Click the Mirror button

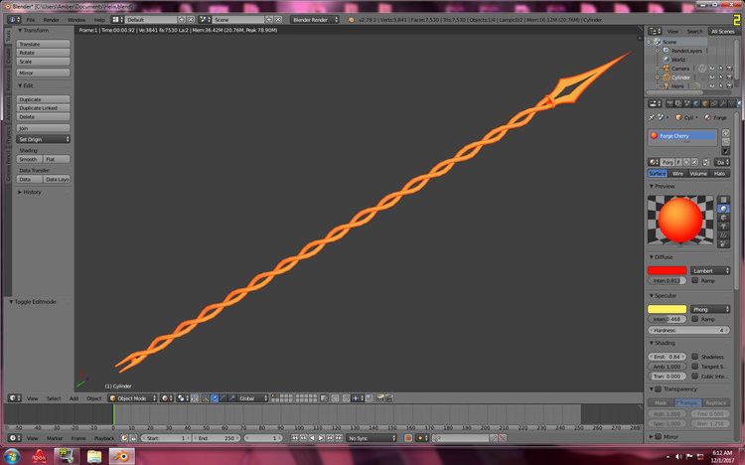[x=44, y=73]
